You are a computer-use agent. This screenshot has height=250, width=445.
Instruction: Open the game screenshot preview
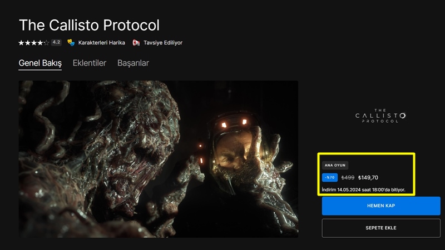point(159,159)
